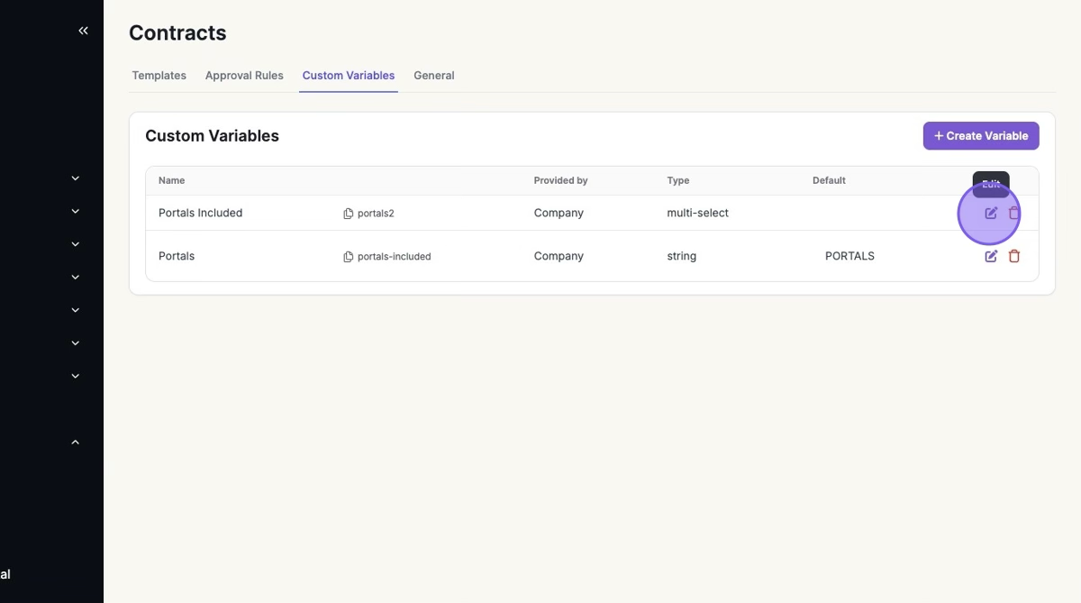
Task: Select the Custom Variables tab
Action: (x=349, y=76)
